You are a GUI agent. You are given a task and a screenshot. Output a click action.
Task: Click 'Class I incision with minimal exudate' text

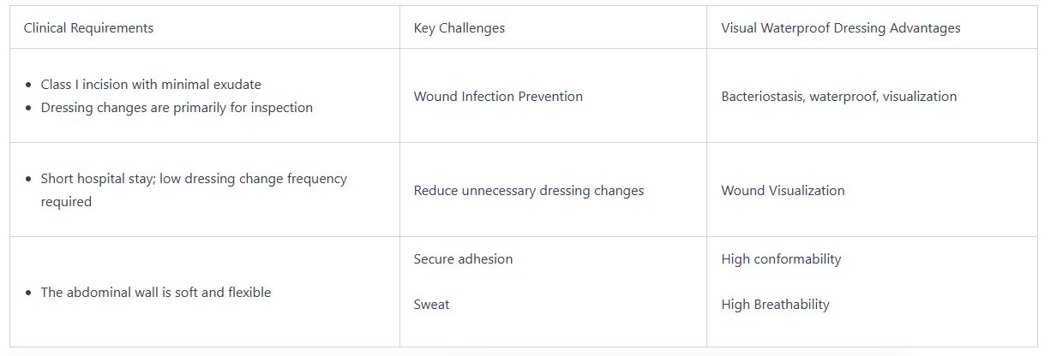(x=151, y=85)
